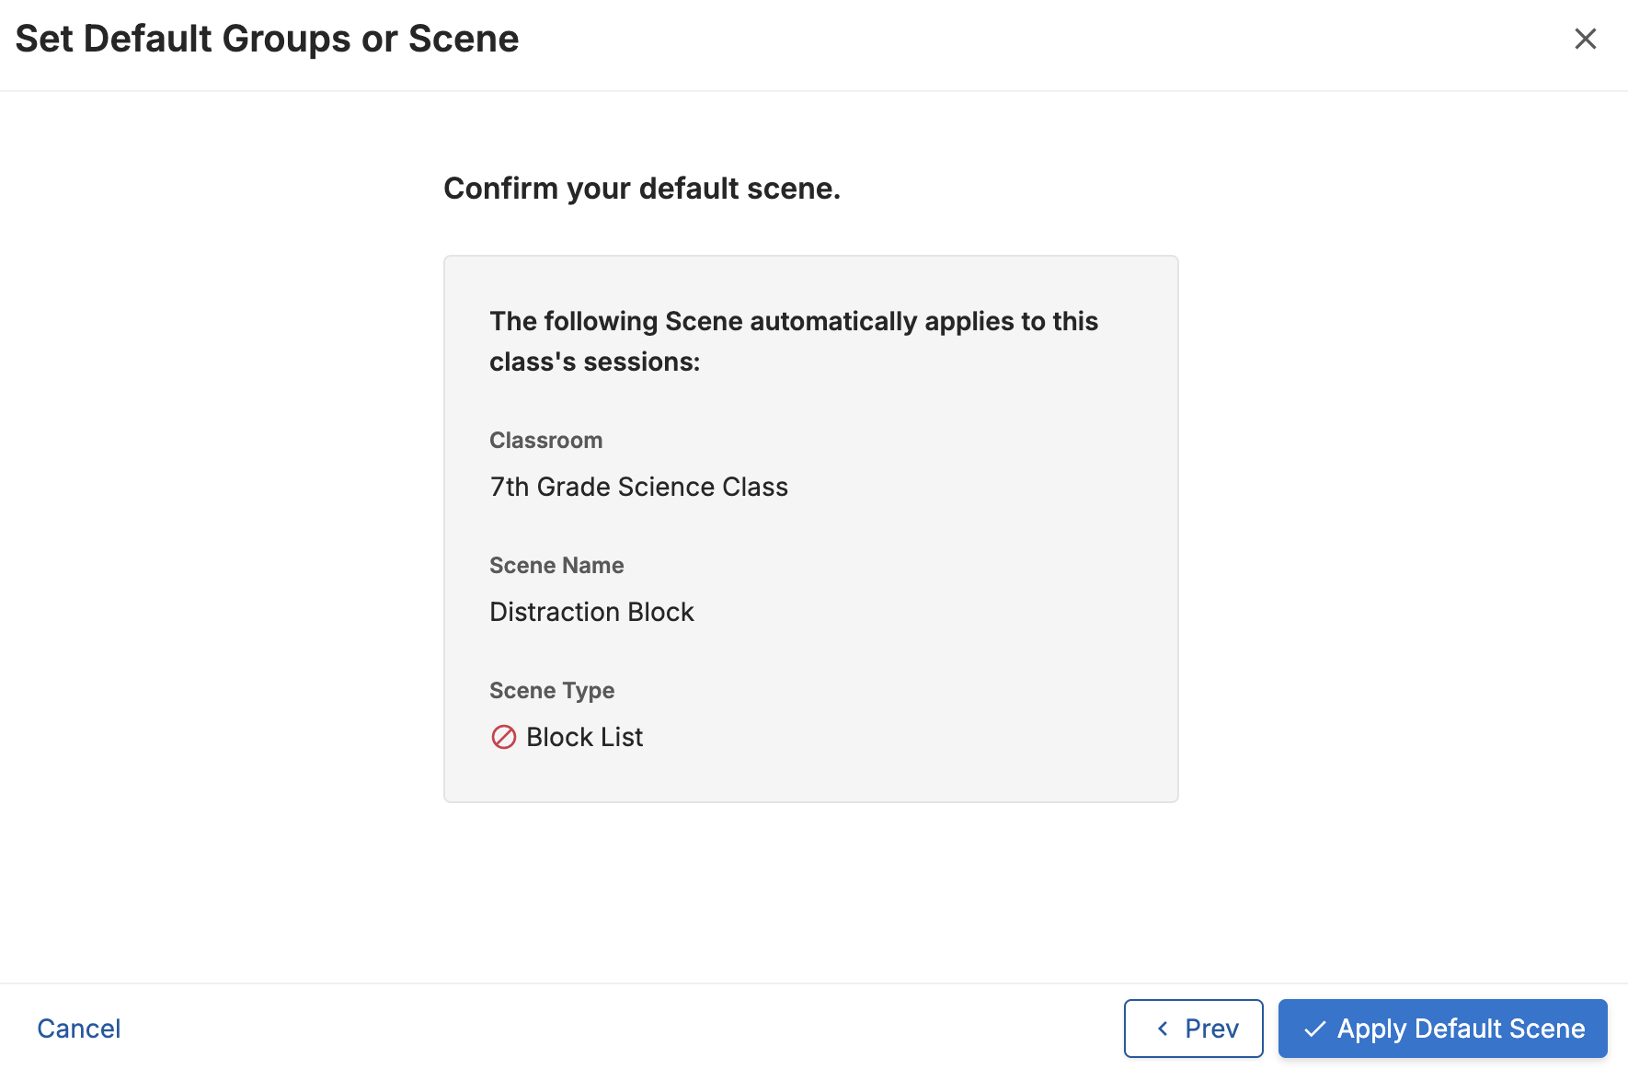Click the Classroom field label
The height and width of the screenshot is (1069, 1628).
pos(545,441)
